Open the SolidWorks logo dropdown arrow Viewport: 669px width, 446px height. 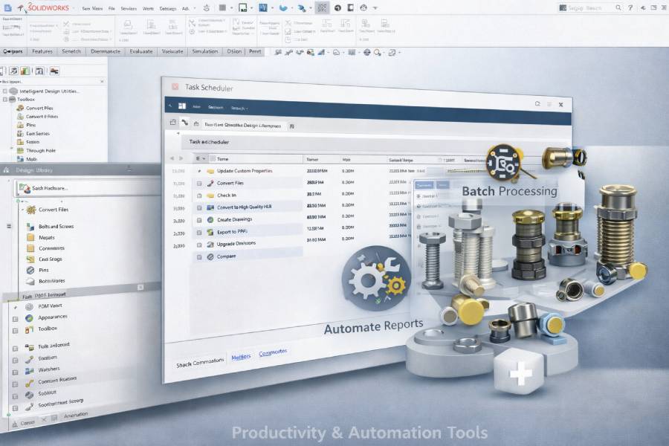[74, 8]
